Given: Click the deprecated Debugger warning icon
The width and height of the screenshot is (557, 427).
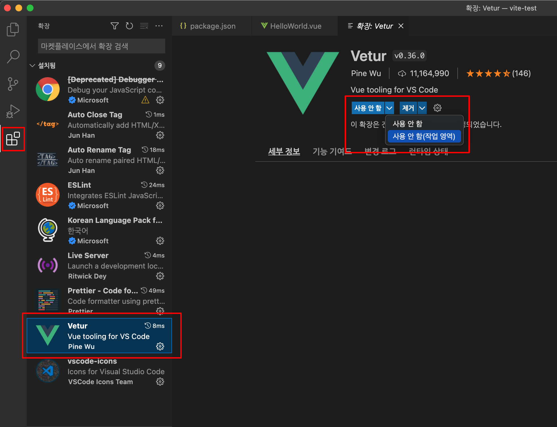Looking at the screenshot, I should click(145, 100).
